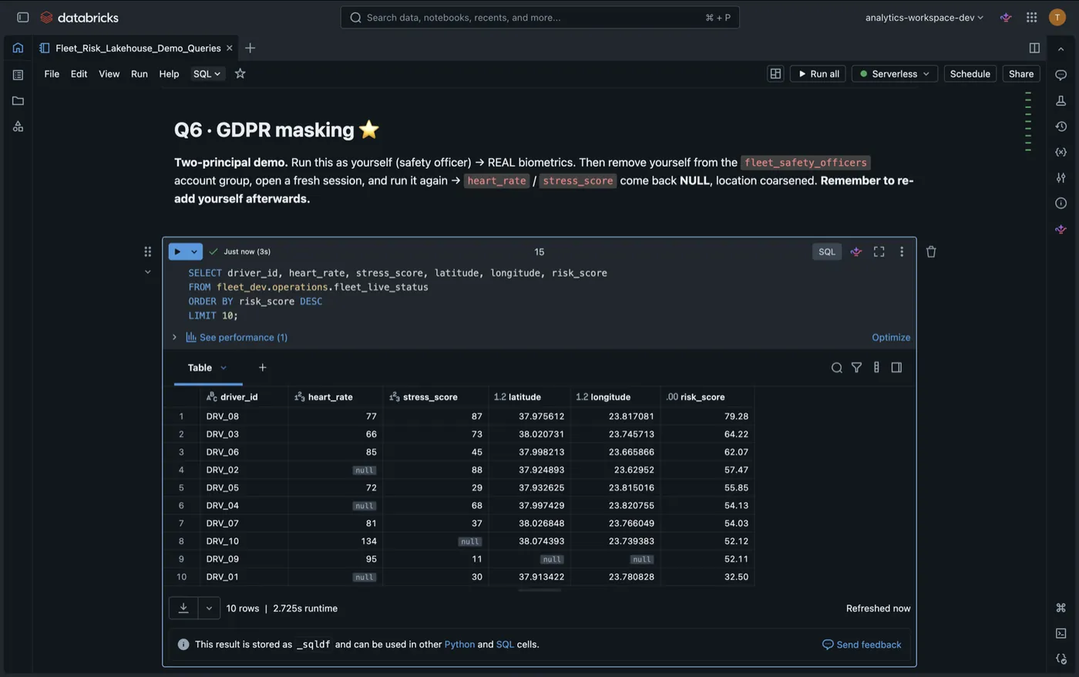The width and height of the screenshot is (1079, 677).
Task: Run the SQL cell
Action: (x=177, y=251)
